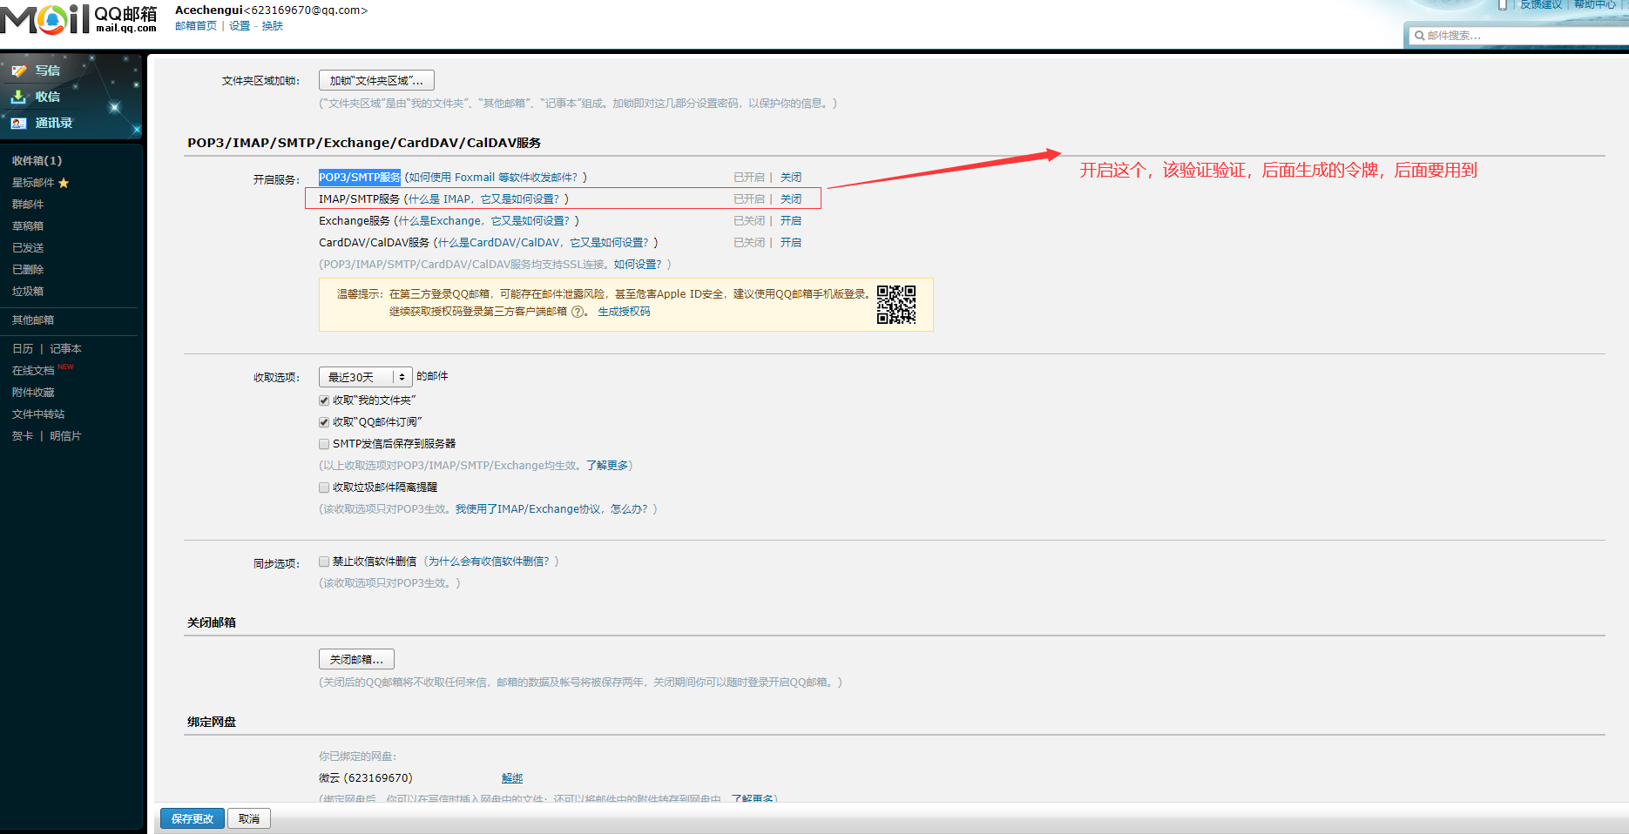Click the receive mail (收信) icon
This screenshot has width=1629, height=834.
19,97
